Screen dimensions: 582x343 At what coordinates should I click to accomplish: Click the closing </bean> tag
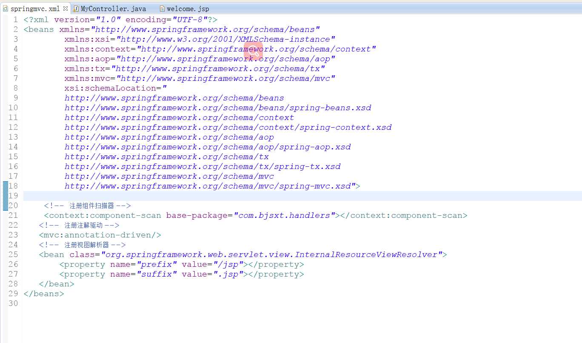click(57, 284)
